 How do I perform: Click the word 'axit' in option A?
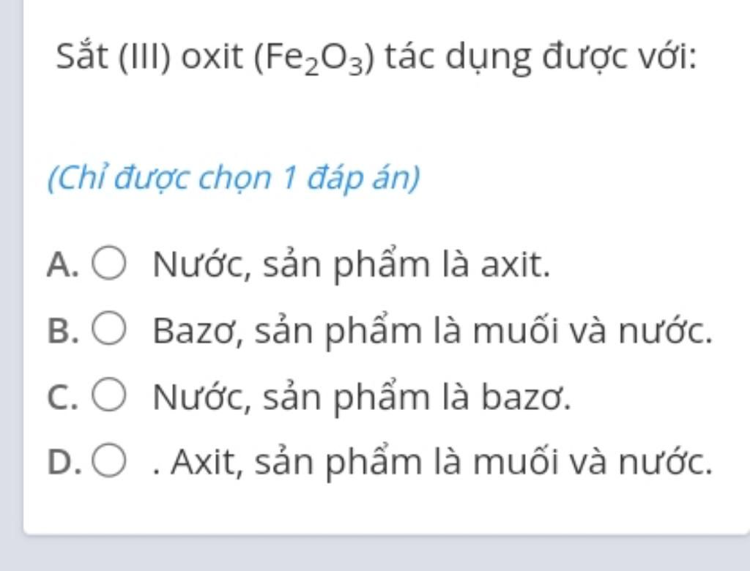coord(516,264)
